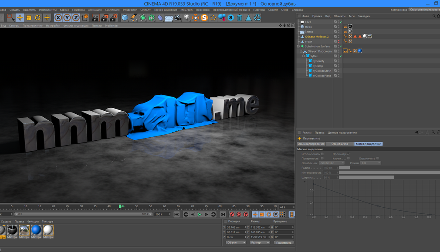This screenshot has width=440, height=252.
Task: Open the Рендеринг menu
Action: (130, 10)
